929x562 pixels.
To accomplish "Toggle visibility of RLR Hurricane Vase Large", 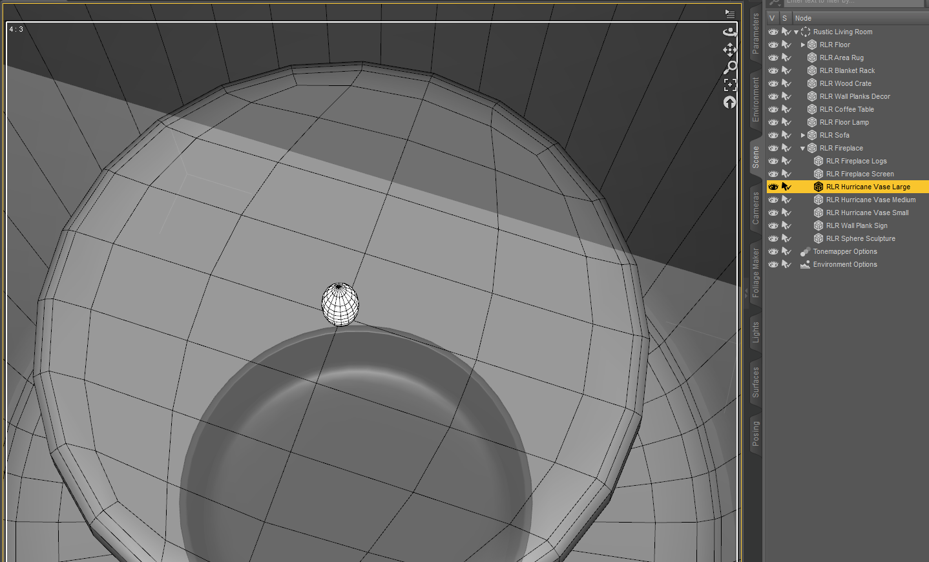I will [x=773, y=187].
